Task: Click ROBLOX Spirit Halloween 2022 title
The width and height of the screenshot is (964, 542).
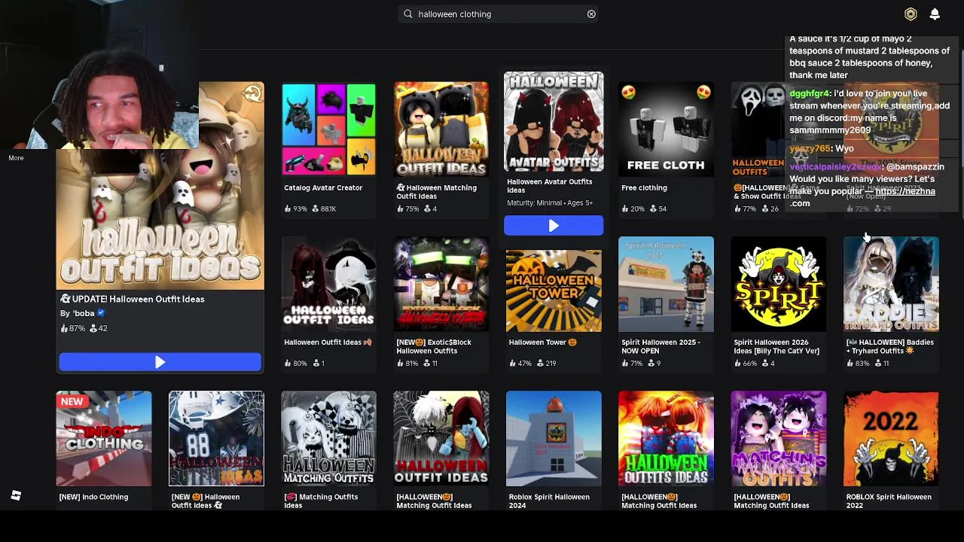Action: pos(889,501)
